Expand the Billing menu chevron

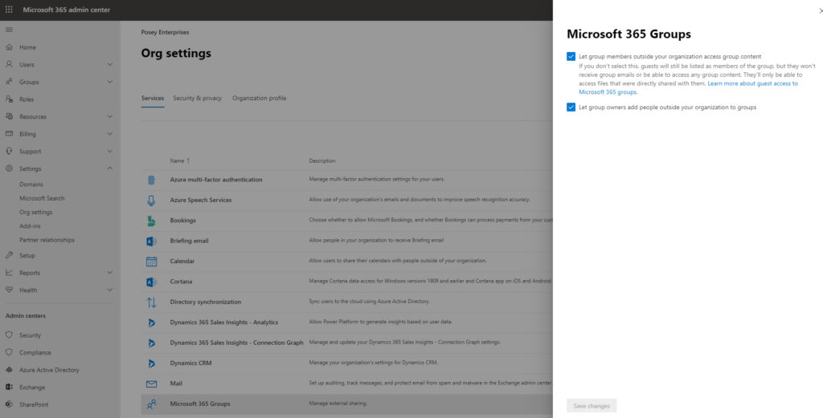(109, 133)
